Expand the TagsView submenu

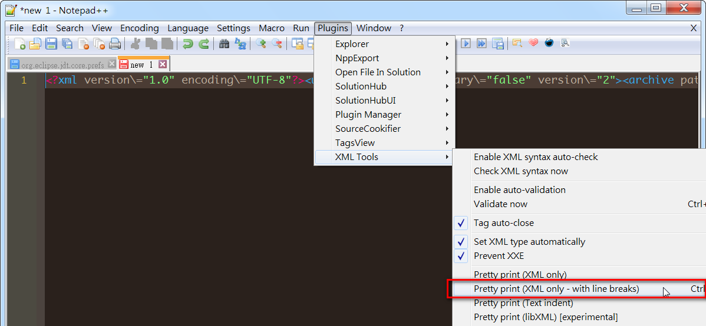[x=385, y=143]
